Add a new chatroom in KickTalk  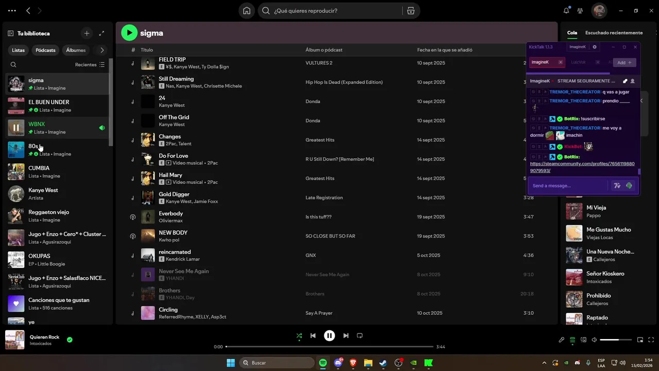625,62
